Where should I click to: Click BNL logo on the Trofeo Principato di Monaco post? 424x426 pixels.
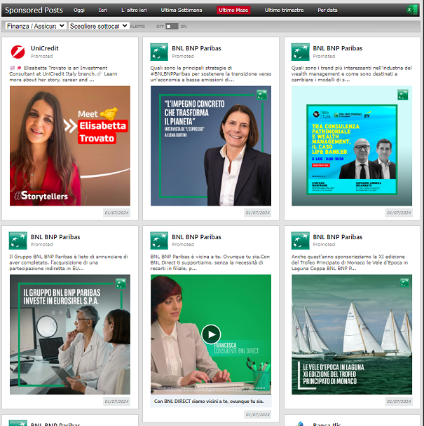(x=300, y=241)
